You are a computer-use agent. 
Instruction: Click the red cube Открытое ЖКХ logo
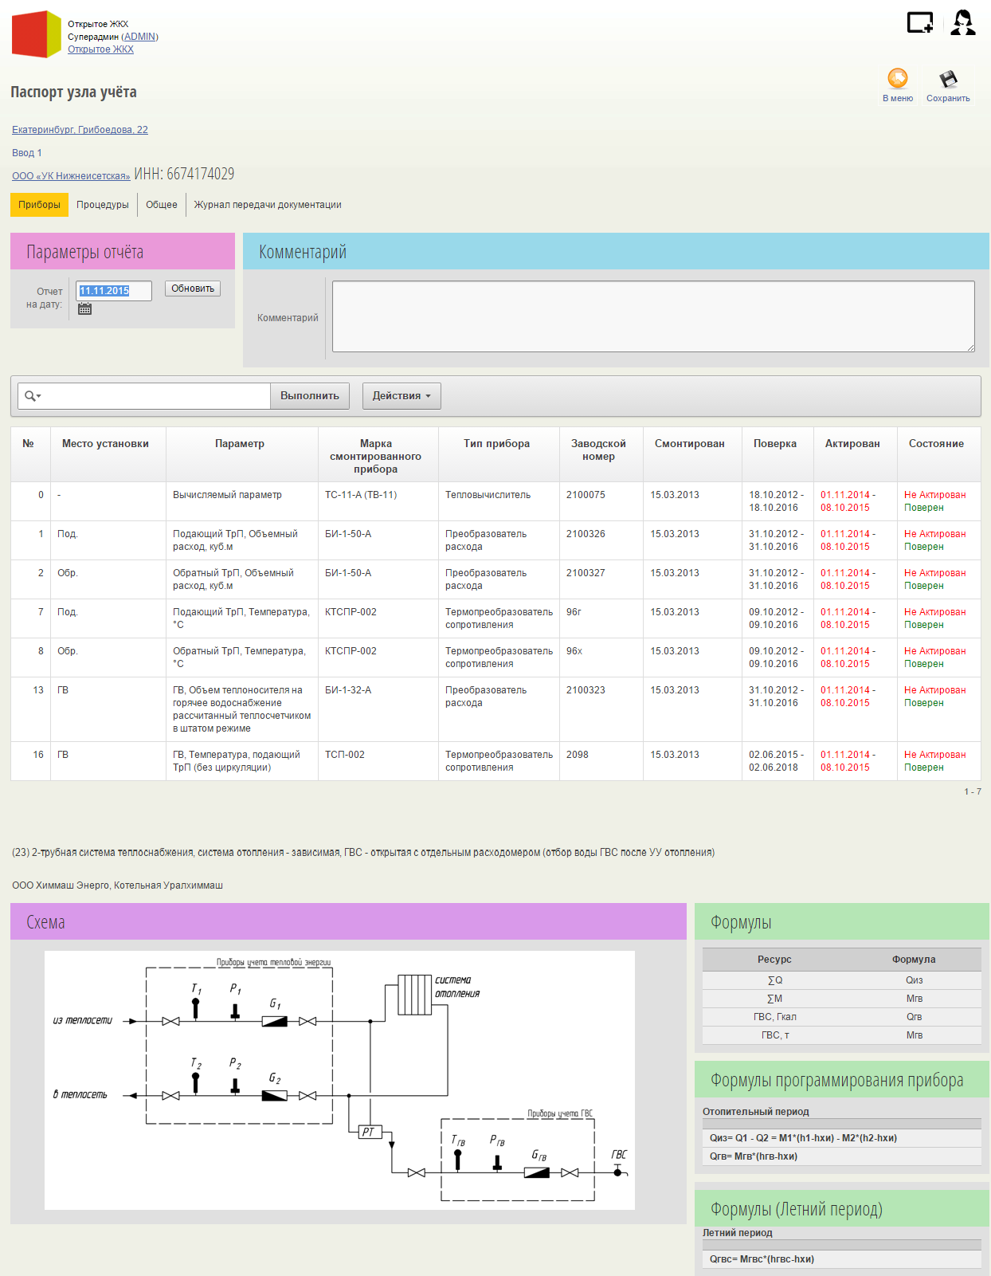[37, 34]
